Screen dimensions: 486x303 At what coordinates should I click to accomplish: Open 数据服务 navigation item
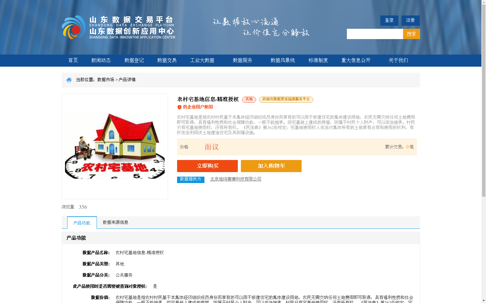(242, 60)
